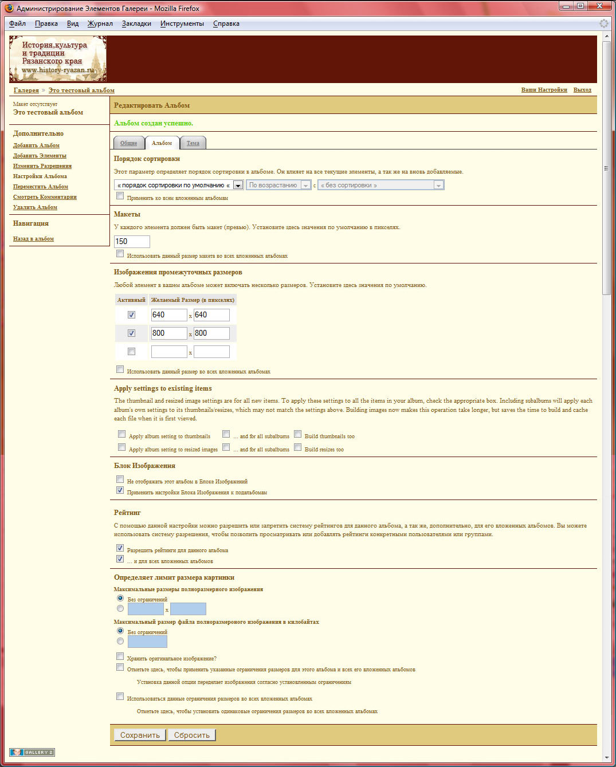Click the vertical scrollbar thumb
The image size is (616, 767).
pyautogui.click(x=607, y=168)
